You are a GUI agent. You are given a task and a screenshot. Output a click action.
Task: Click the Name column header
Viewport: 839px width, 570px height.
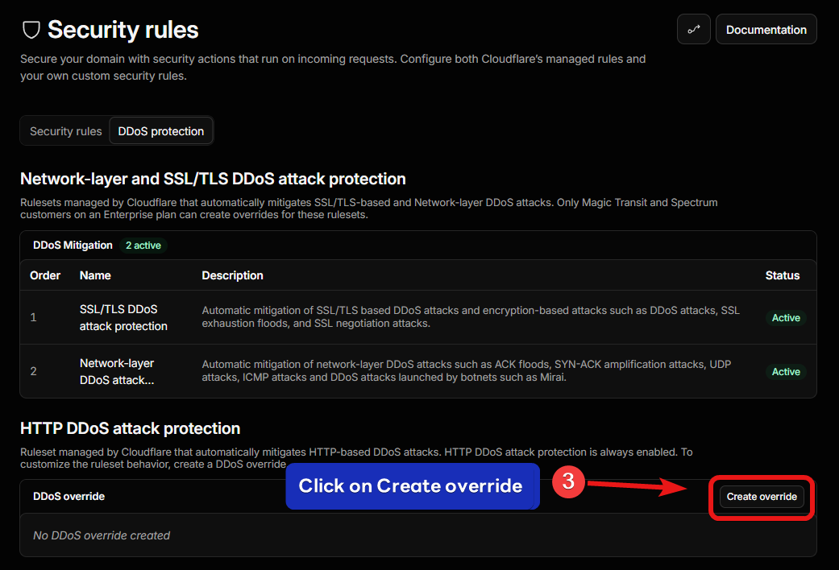pyautogui.click(x=95, y=275)
